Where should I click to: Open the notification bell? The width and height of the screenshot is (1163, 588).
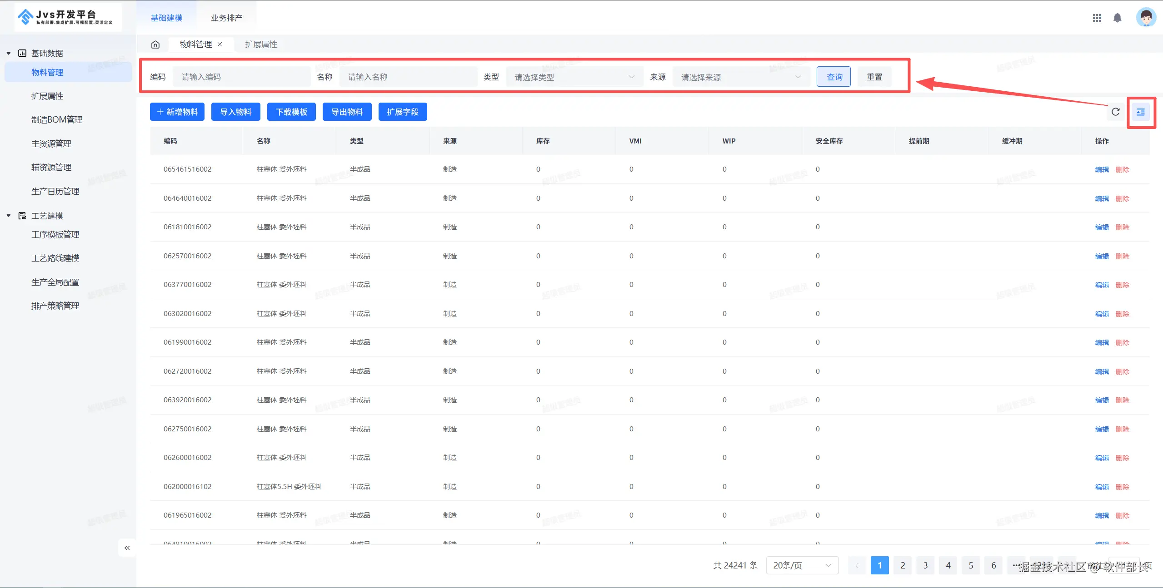coord(1118,18)
